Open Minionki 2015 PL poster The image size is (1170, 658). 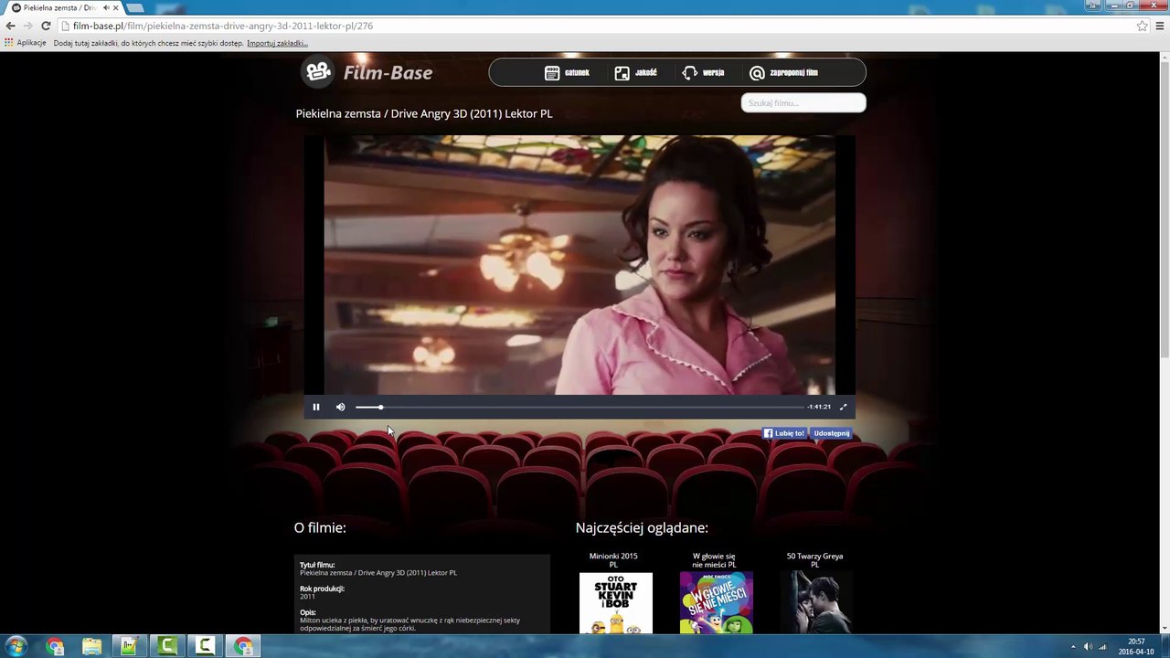click(x=616, y=603)
